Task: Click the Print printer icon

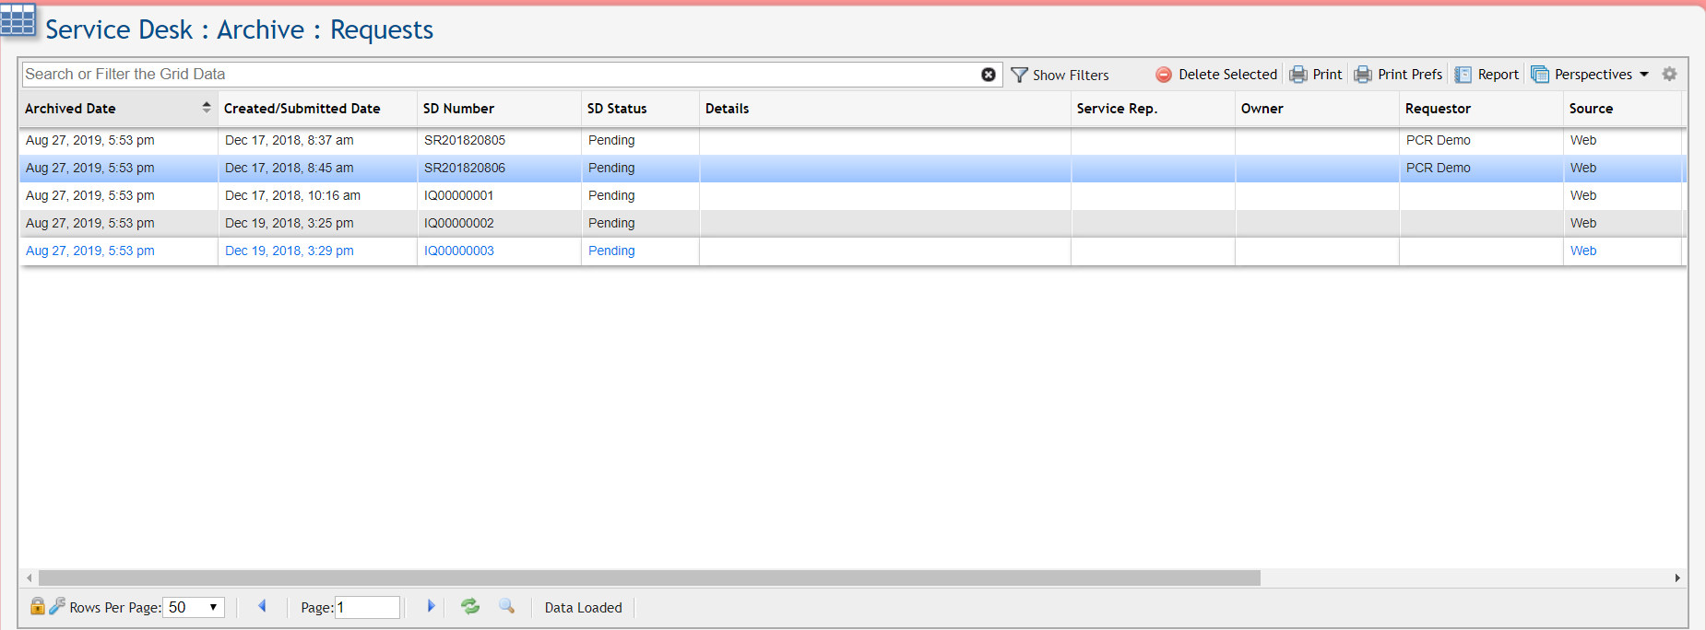Action: tap(1298, 75)
